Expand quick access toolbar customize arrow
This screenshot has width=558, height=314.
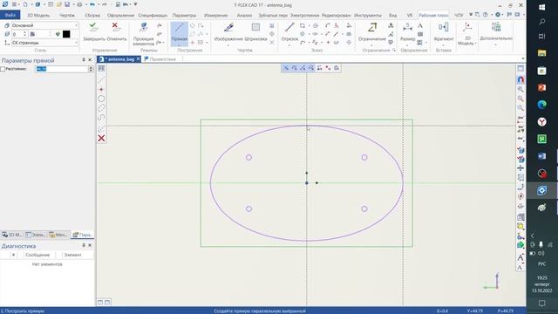click(136, 4)
